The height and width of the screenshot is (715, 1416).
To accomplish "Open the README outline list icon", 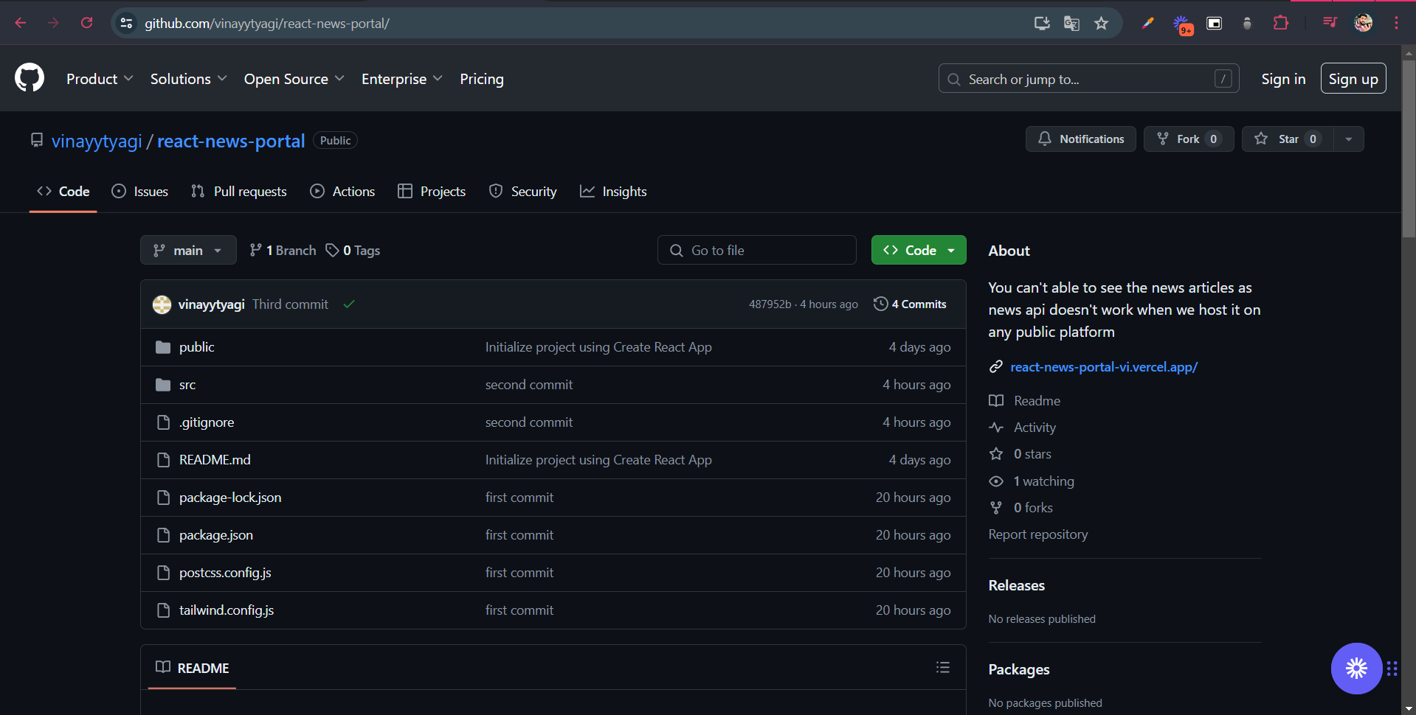I will click(942, 667).
